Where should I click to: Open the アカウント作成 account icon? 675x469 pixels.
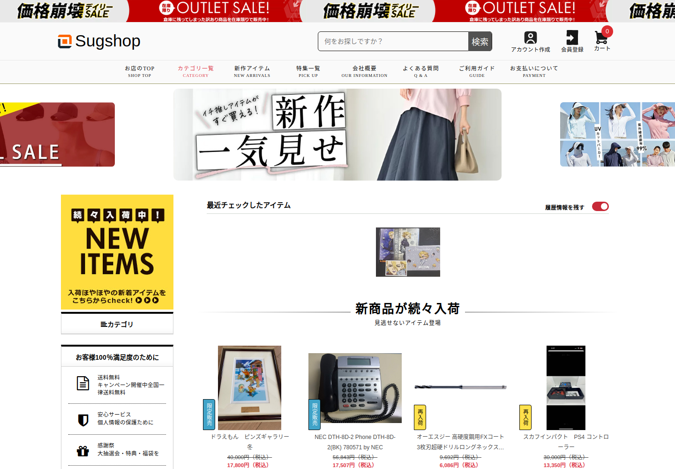[530, 42]
